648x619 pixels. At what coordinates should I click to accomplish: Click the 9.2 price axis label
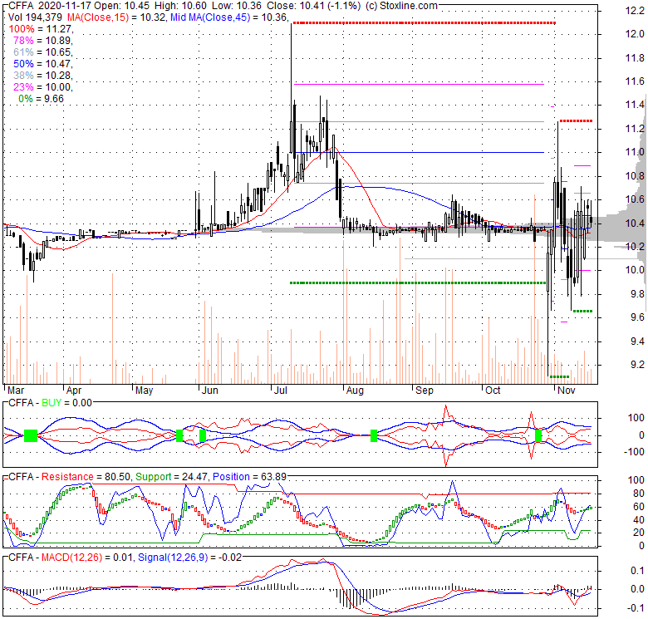636,365
